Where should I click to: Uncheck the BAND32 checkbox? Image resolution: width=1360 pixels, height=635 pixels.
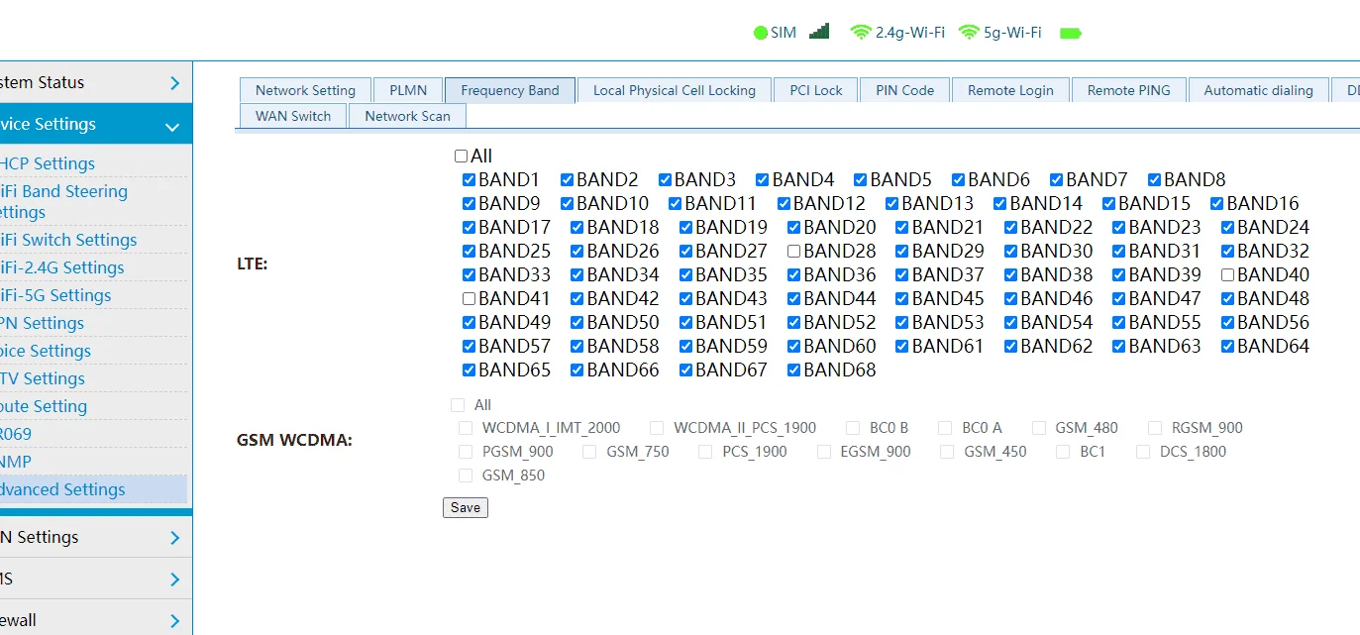1227,252
